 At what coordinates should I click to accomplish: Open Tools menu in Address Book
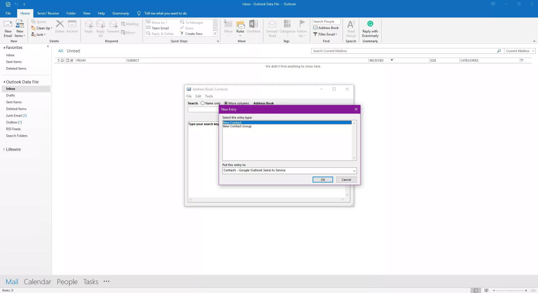click(209, 96)
